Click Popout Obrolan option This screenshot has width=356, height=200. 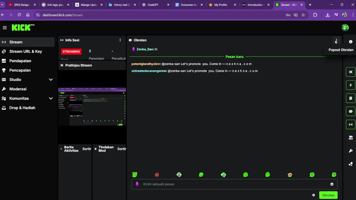tap(341, 50)
